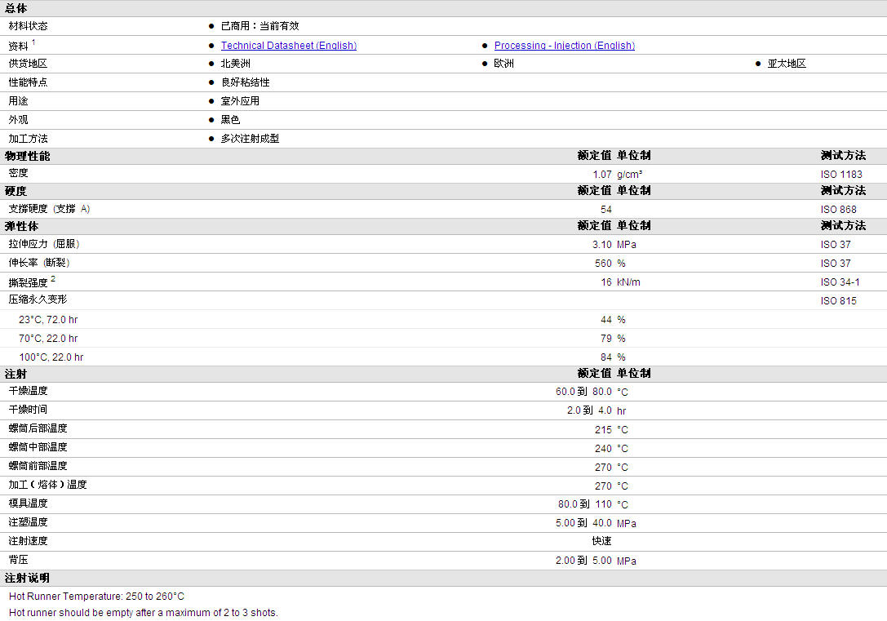887x621 pixels.
Task: Click the 亚太地区 region entry
Action: (787, 64)
